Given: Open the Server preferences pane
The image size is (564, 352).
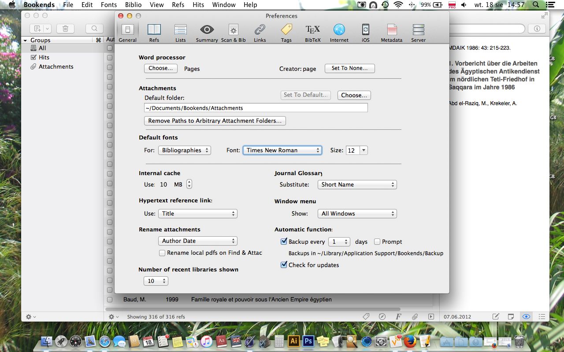Looking at the screenshot, I should (419, 33).
